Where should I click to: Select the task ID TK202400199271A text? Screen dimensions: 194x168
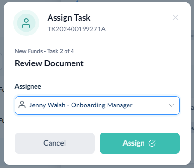click(x=77, y=29)
